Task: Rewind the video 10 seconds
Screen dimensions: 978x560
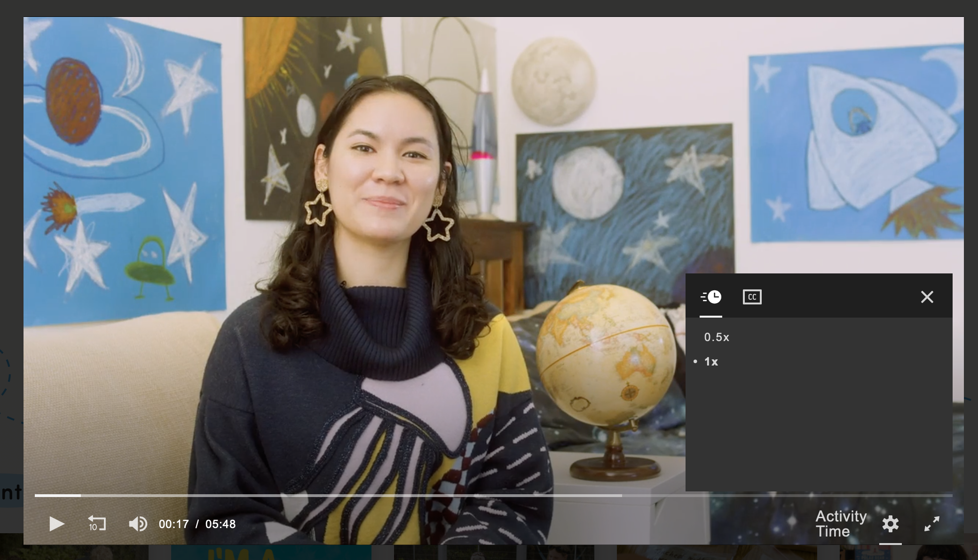Action: (x=97, y=523)
